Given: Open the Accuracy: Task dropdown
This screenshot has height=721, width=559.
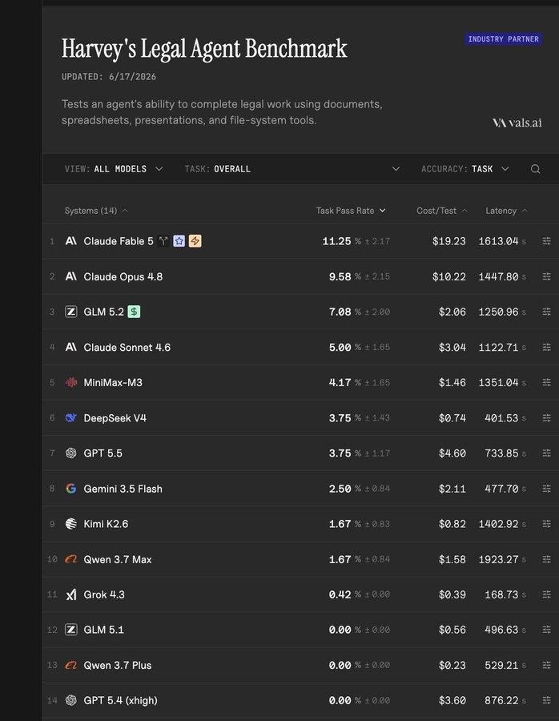Looking at the screenshot, I should coord(465,169).
